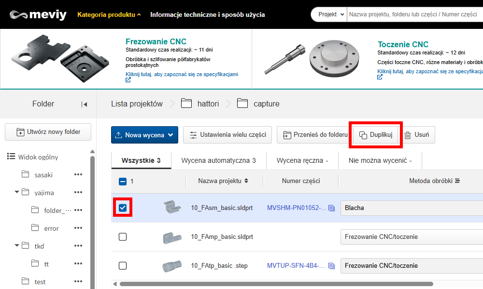Viewport: 483px width, 289px height.
Task: Click the meviy logo
Action: [x=38, y=14]
